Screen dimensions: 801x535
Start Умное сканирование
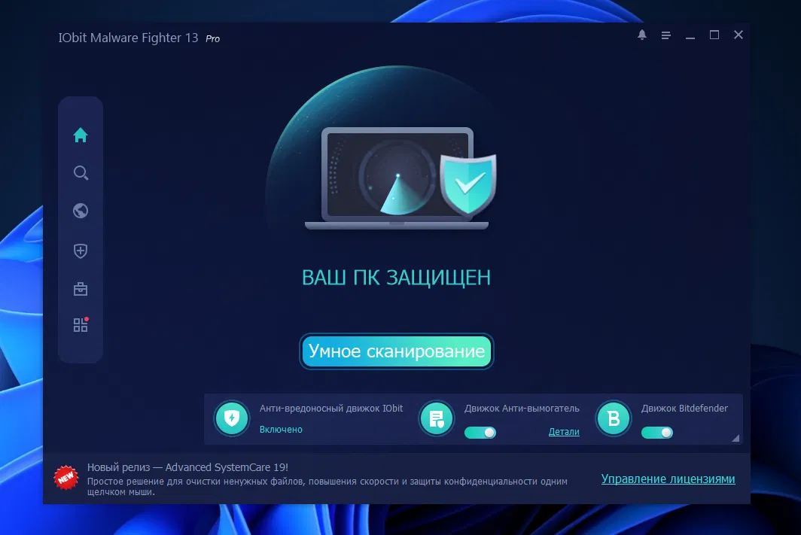tap(397, 351)
